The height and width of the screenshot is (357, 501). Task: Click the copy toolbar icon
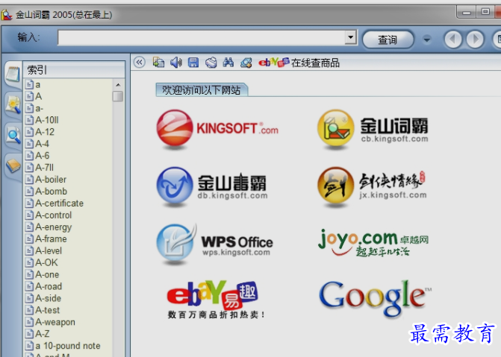(x=158, y=62)
